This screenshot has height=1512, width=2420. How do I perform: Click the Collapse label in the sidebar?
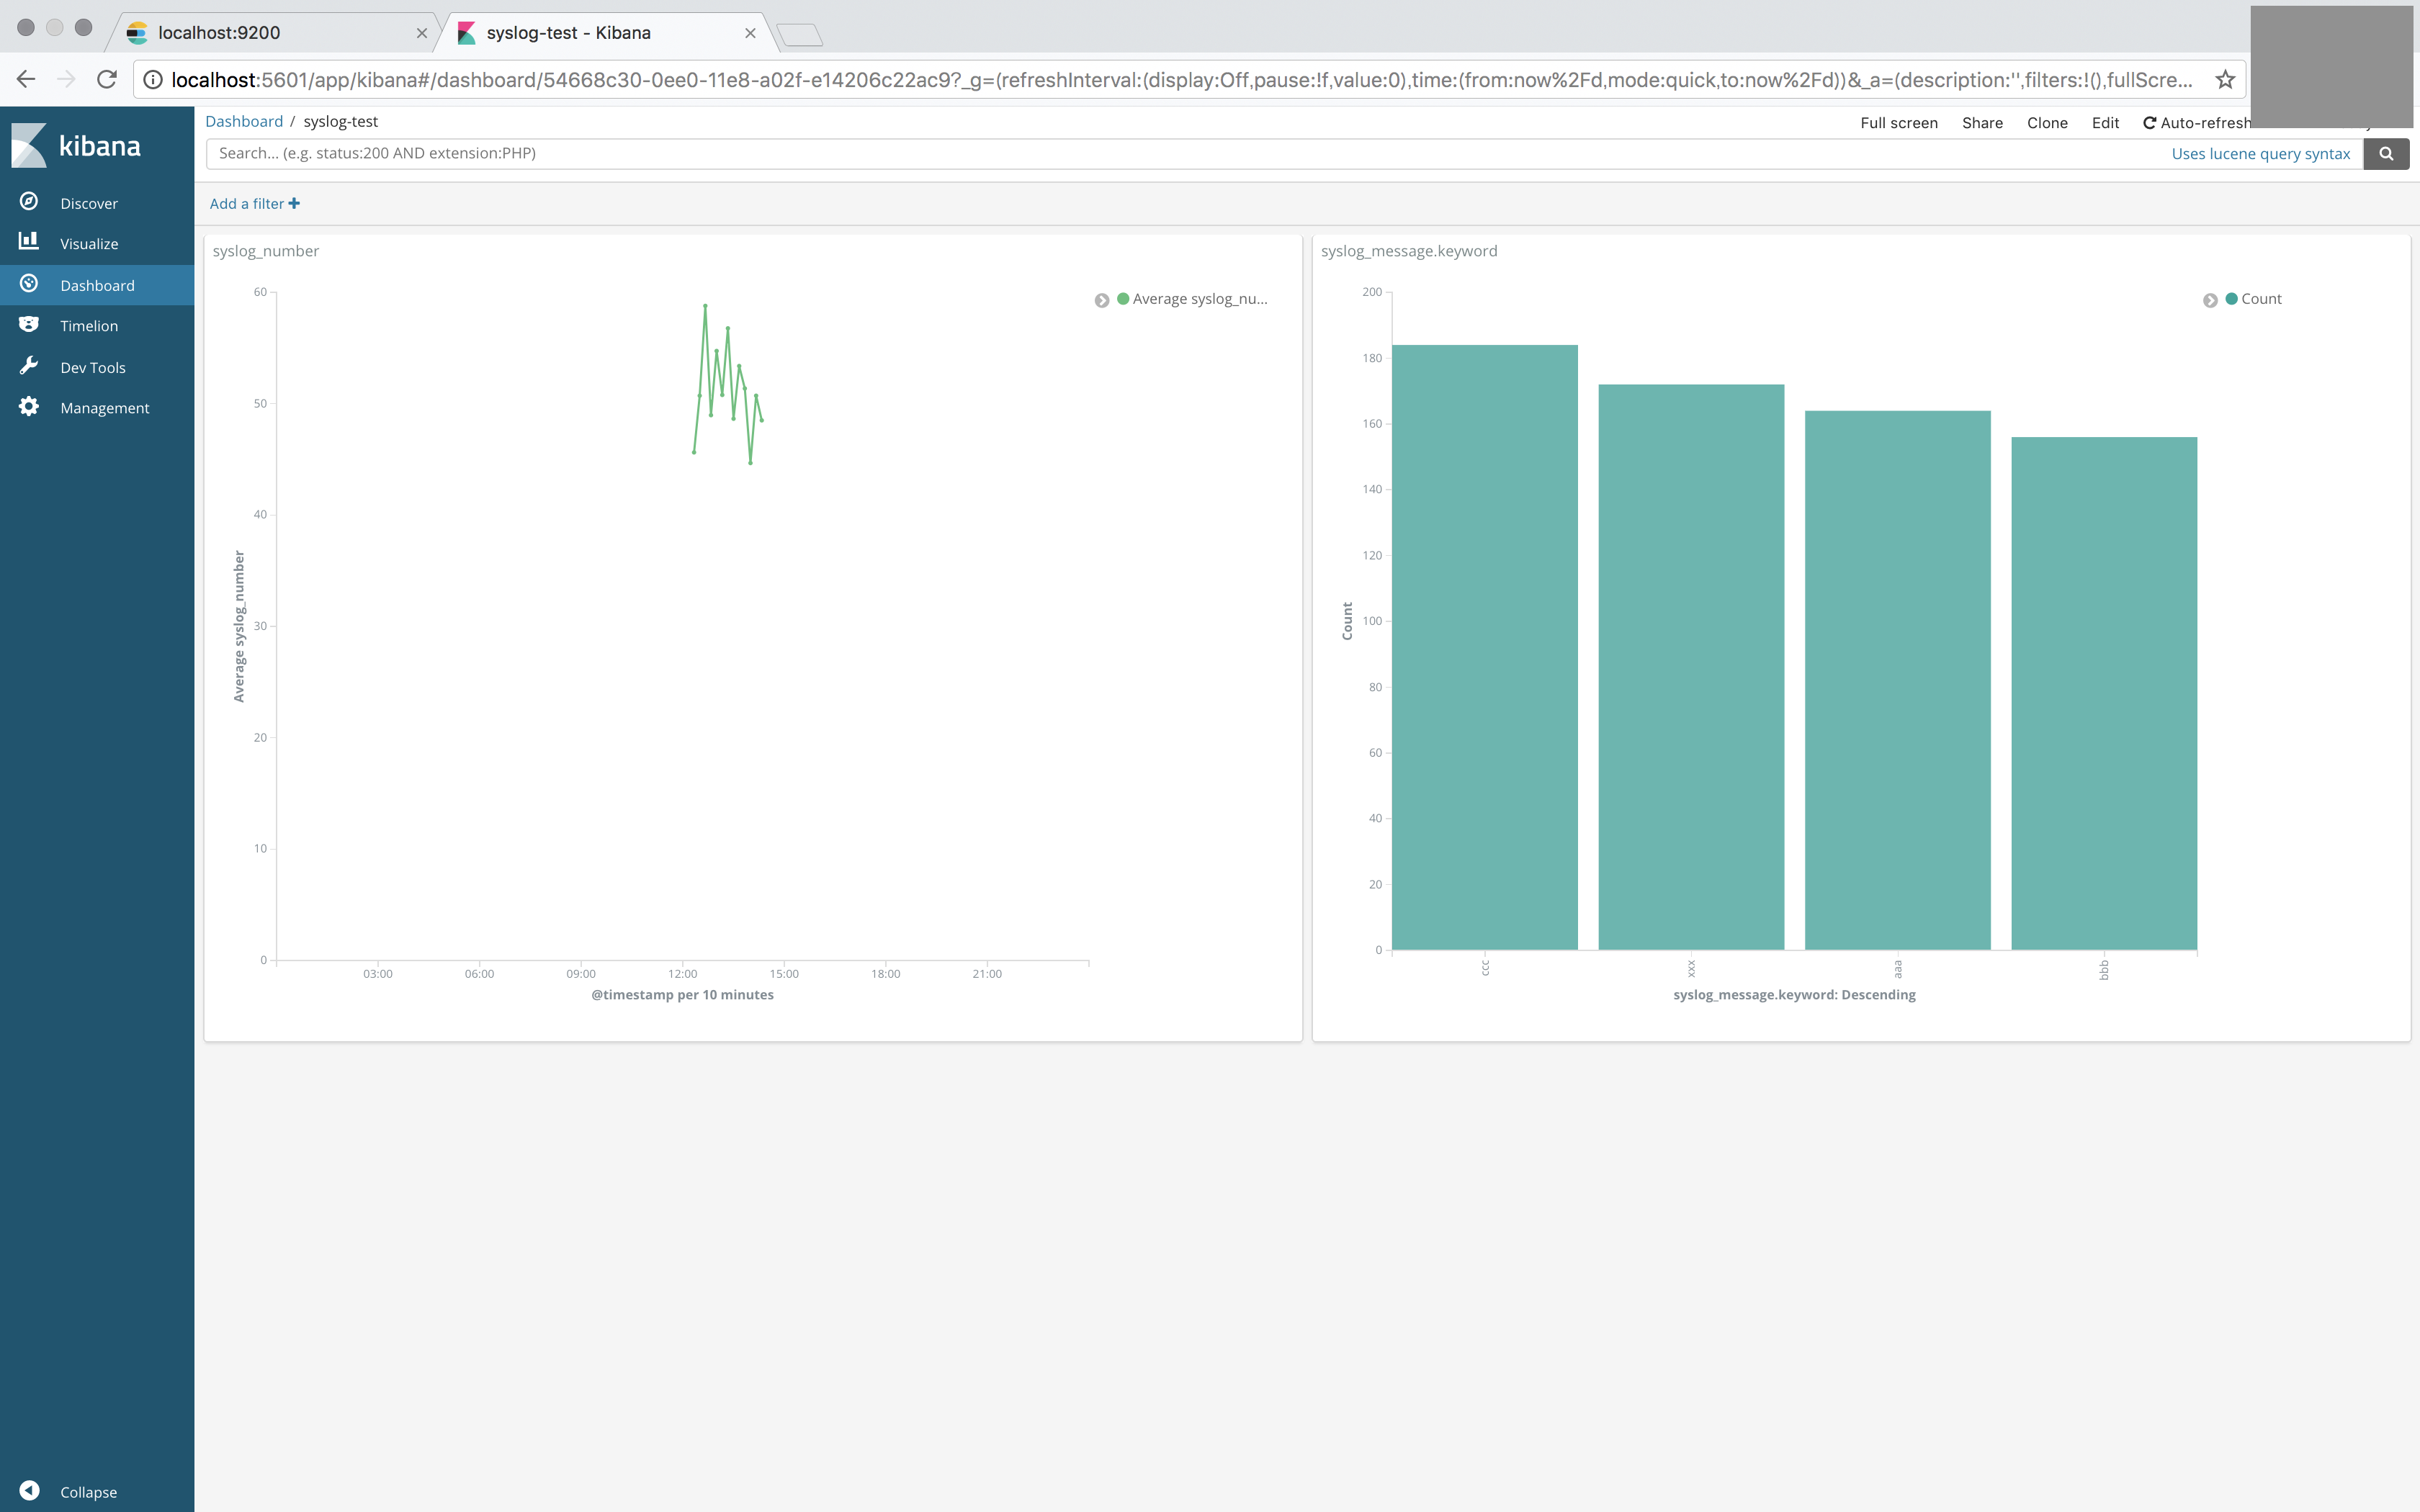[x=88, y=1492]
